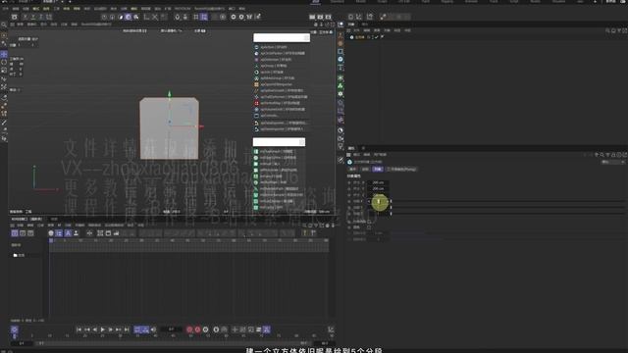628x353 pixels.
Task: Open the mode dropdown in Attributes header
Action: coord(612,162)
